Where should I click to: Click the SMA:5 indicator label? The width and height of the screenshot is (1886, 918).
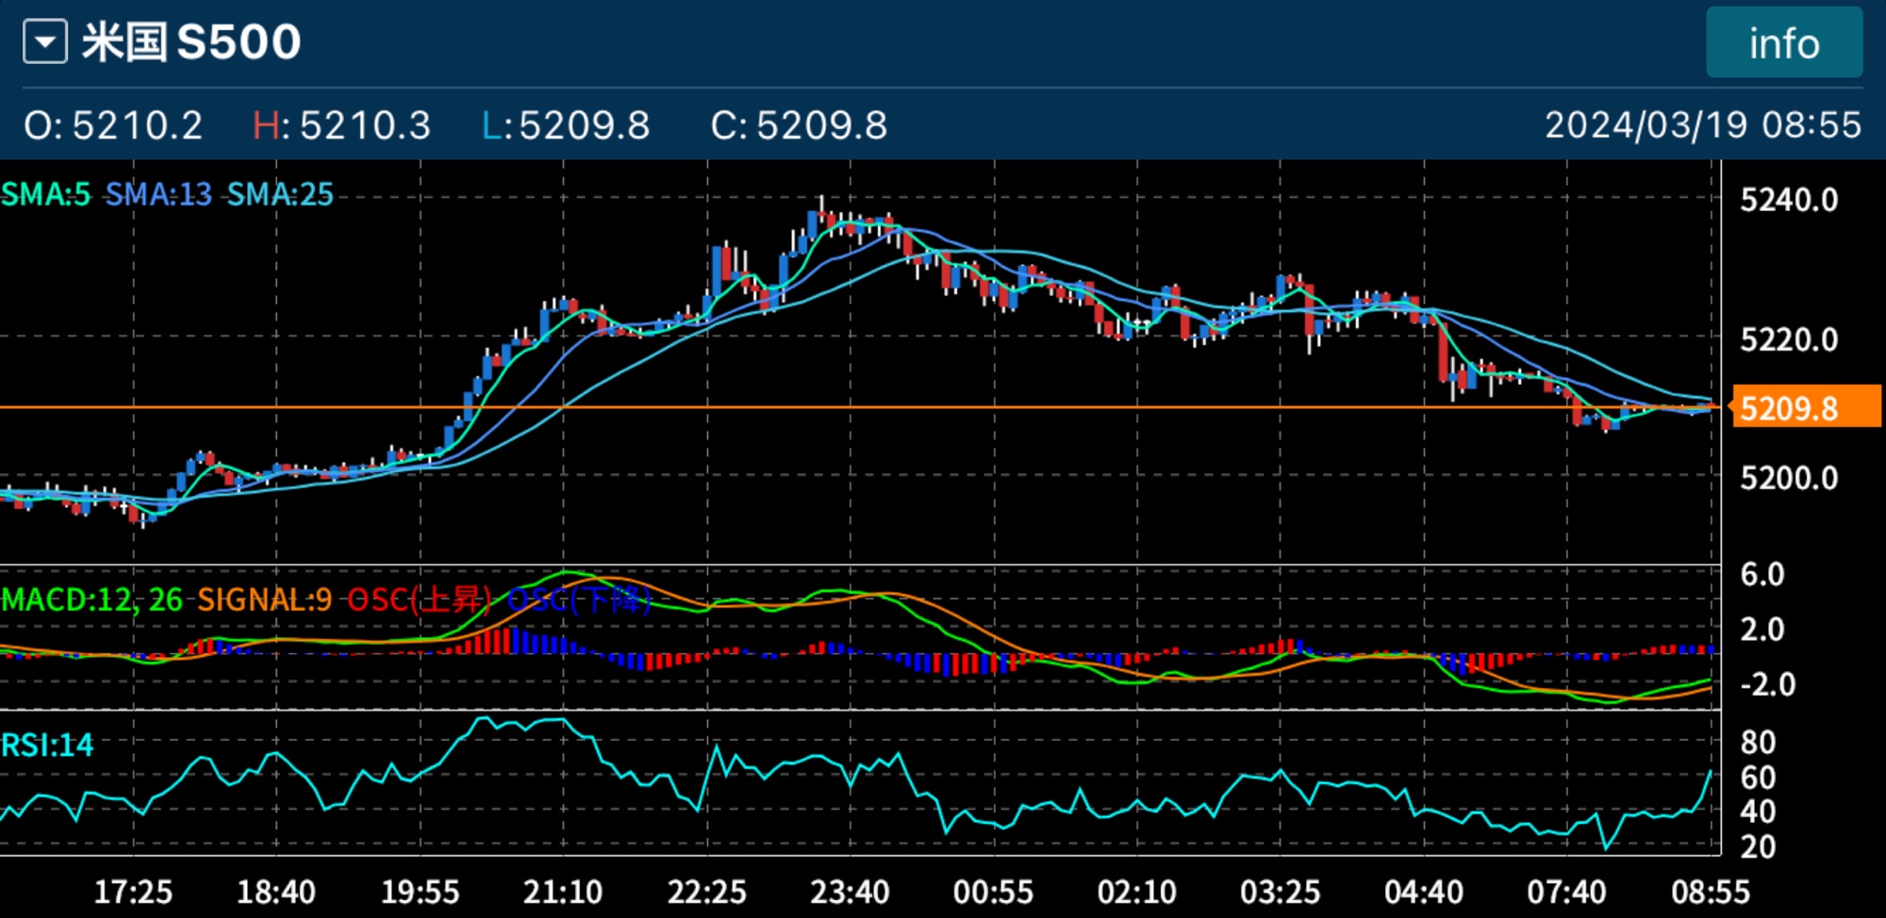click(45, 194)
